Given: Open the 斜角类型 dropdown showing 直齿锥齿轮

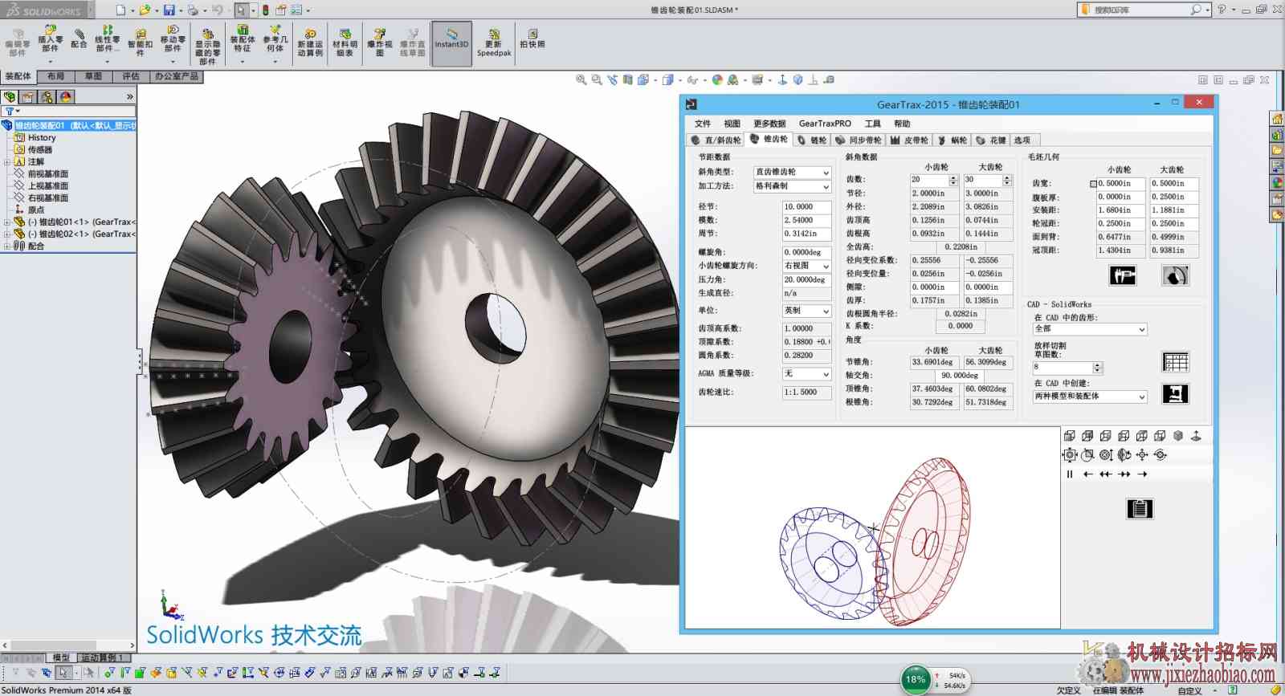Looking at the screenshot, I should pyautogui.click(x=793, y=173).
